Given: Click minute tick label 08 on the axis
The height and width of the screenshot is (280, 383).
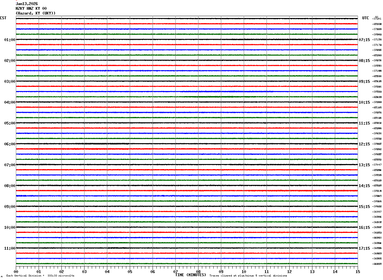Looking at the screenshot, I should pos(198,272).
